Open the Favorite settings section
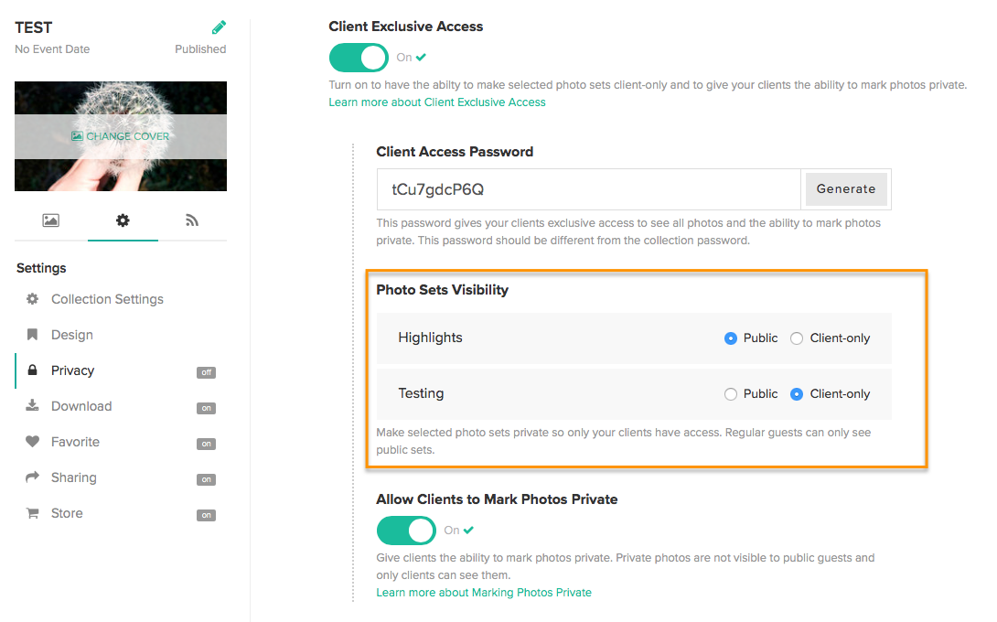 tap(75, 442)
